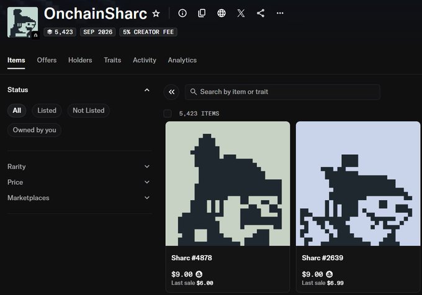Click marketplace icon next to Sharc #4878 price

[199, 274]
